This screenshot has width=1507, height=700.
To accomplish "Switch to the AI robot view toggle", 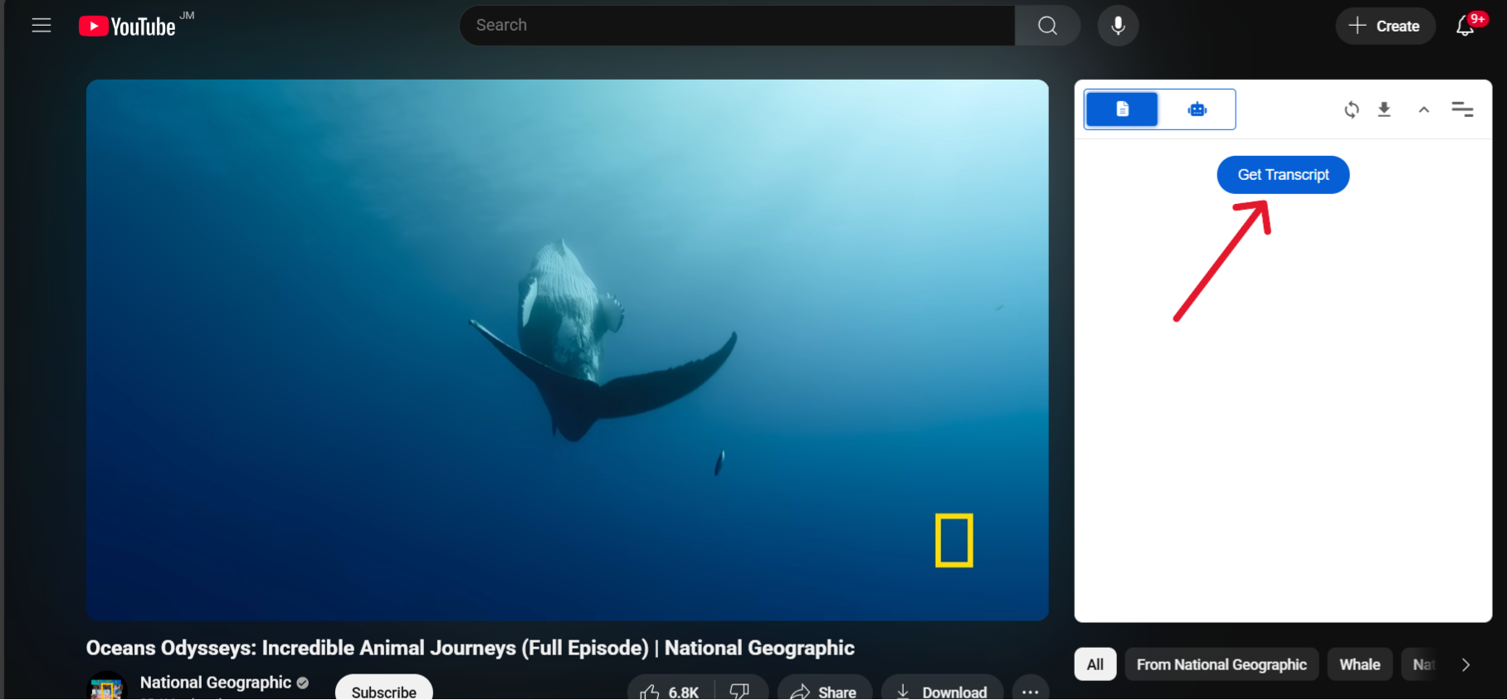I will [1197, 109].
